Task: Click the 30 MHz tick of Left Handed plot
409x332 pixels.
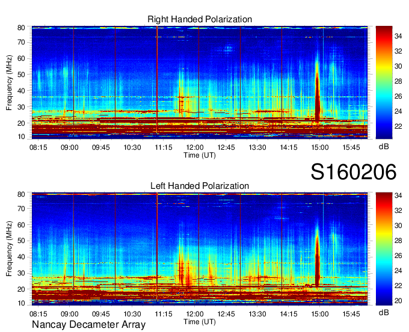Action: coord(21,273)
